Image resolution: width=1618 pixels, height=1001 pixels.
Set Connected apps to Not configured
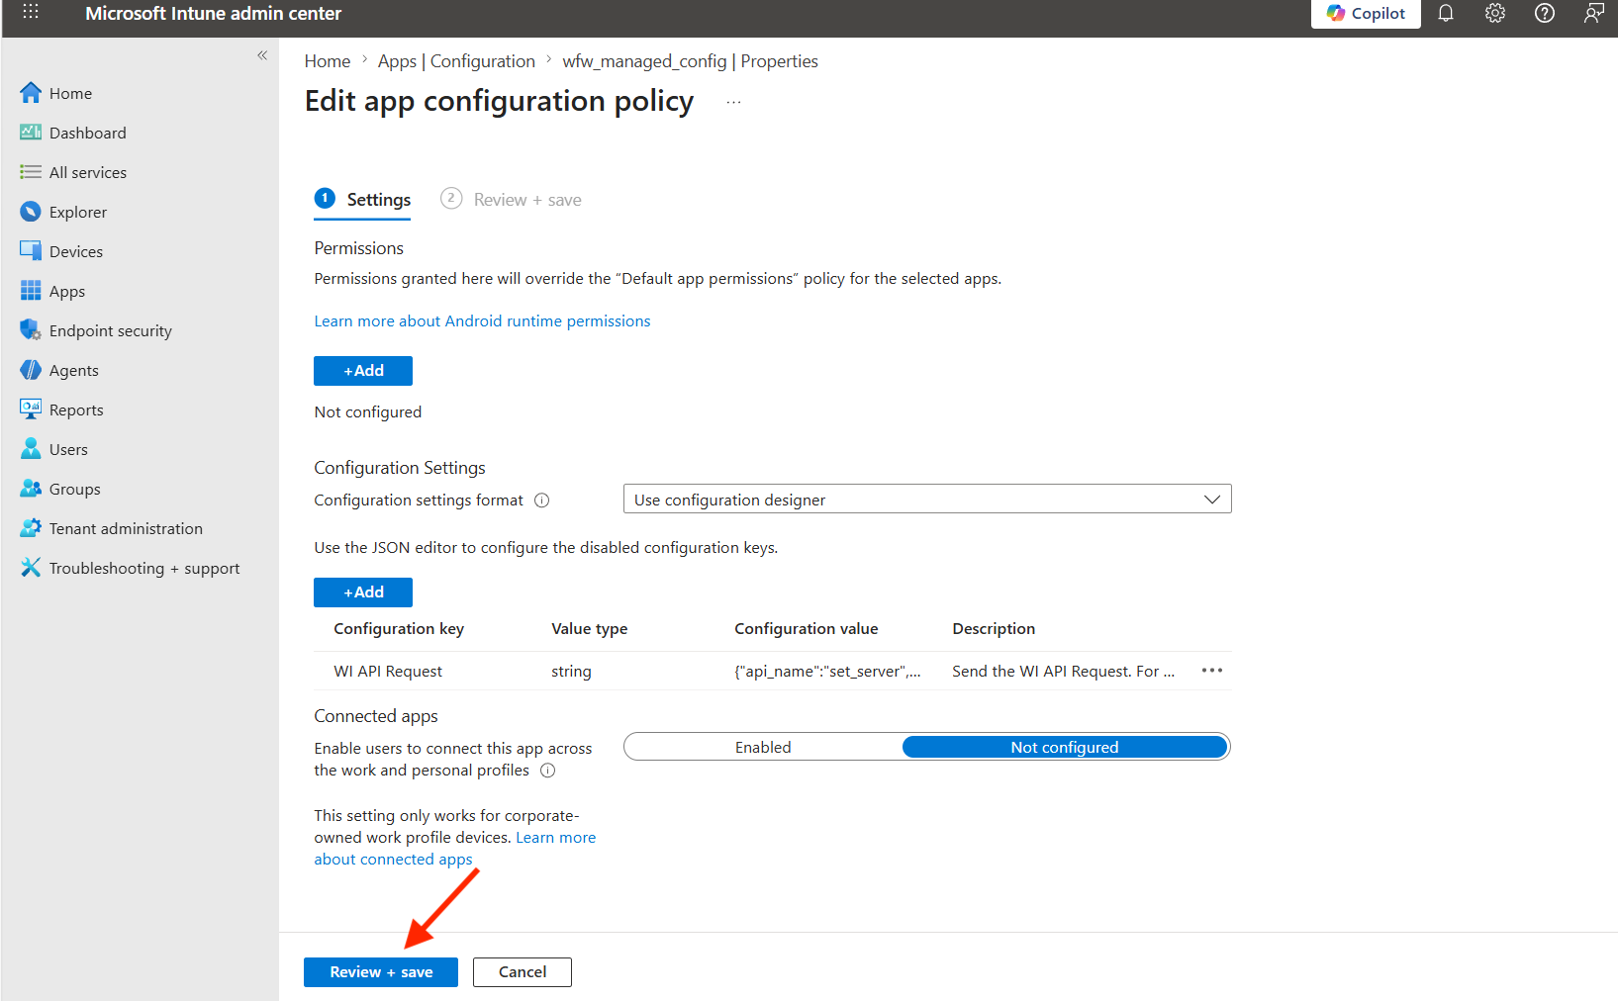[x=1065, y=747]
